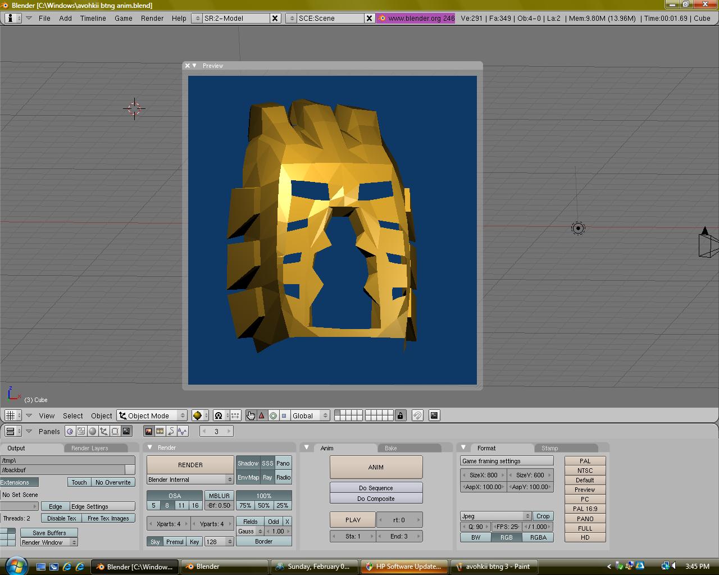Screen dimensions: 719x575
Task: Open avohkii btng 3 Paint in taskbar
Action: click(493, 567)
